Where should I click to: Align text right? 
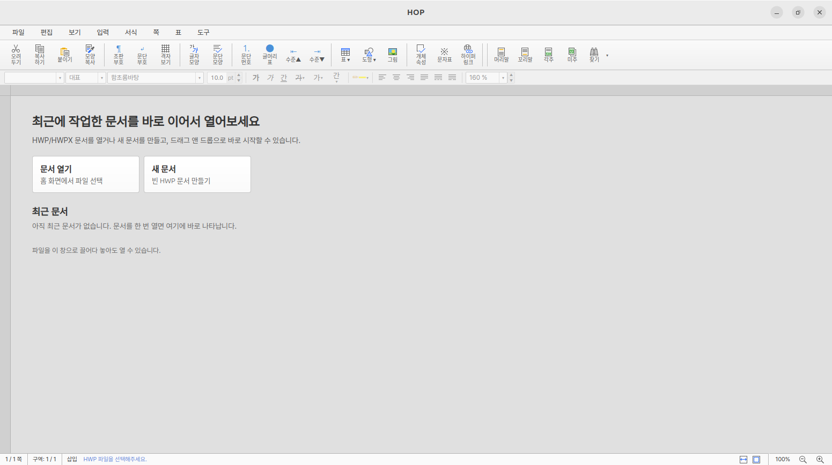click(x=410, y=78)
